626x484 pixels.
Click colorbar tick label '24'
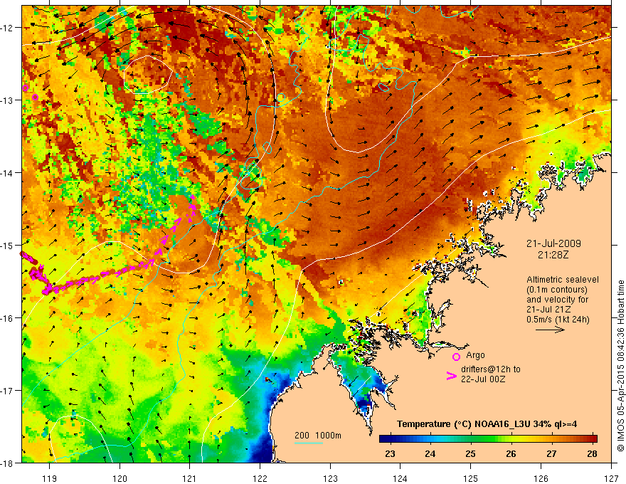pos(430,453)
